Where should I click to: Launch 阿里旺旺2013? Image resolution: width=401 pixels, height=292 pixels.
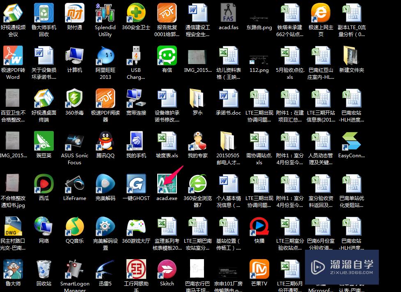pyautogui.click(x=105, y=55)
